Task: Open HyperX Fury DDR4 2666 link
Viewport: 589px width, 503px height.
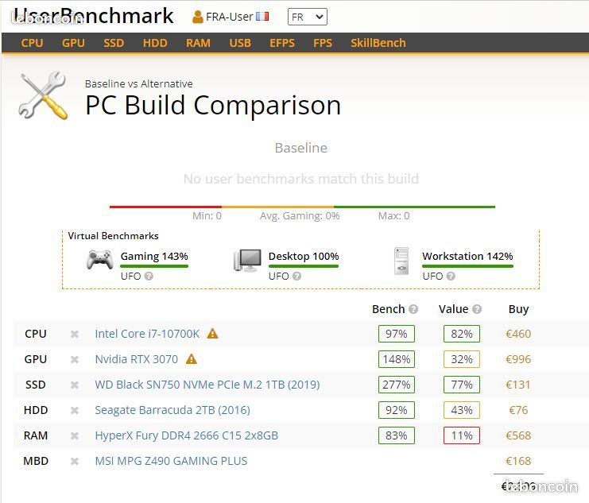Action: coord(186,435)
